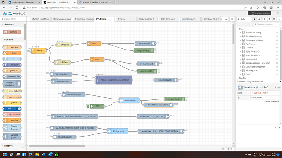
Task: Click 'Weitere anzeigen' in node info
Action: tap(271, 101)
